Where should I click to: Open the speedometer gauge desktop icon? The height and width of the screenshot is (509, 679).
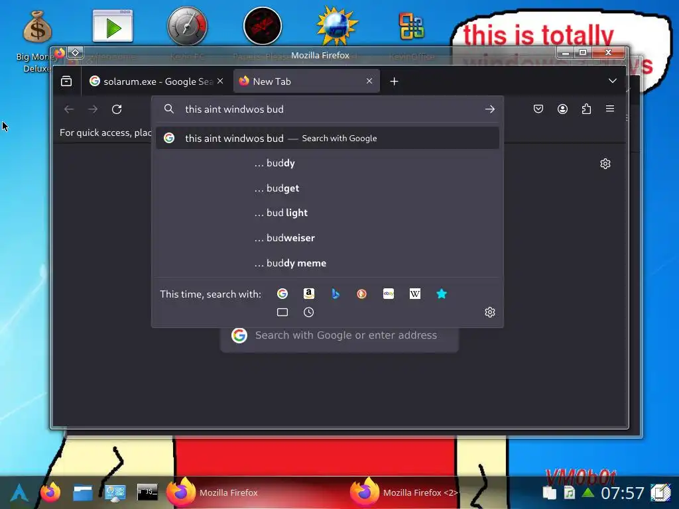click(187, 26)
